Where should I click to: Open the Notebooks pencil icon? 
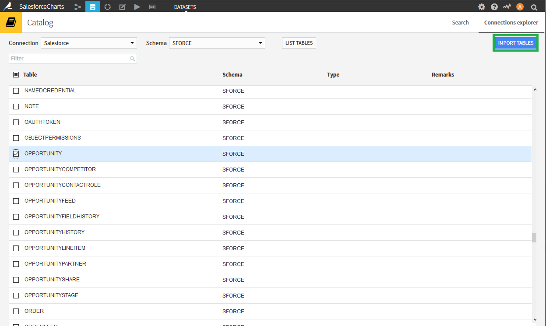(122, 7)
